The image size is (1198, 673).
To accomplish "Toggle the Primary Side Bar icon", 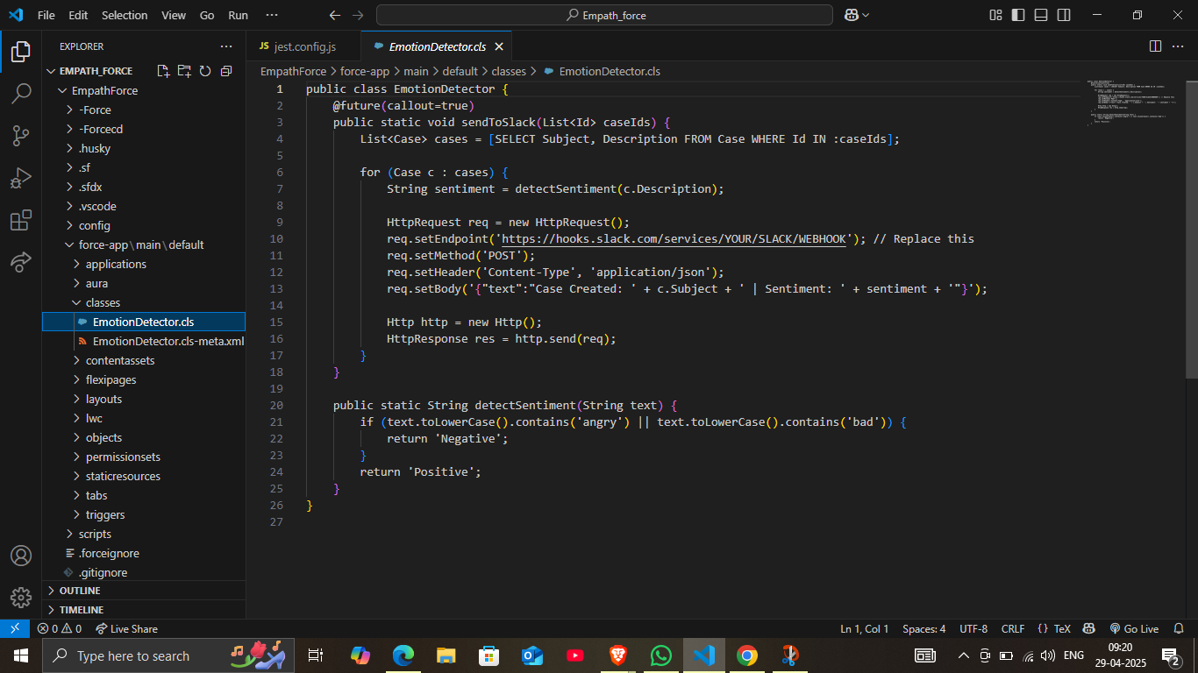I will [1017, 15].
